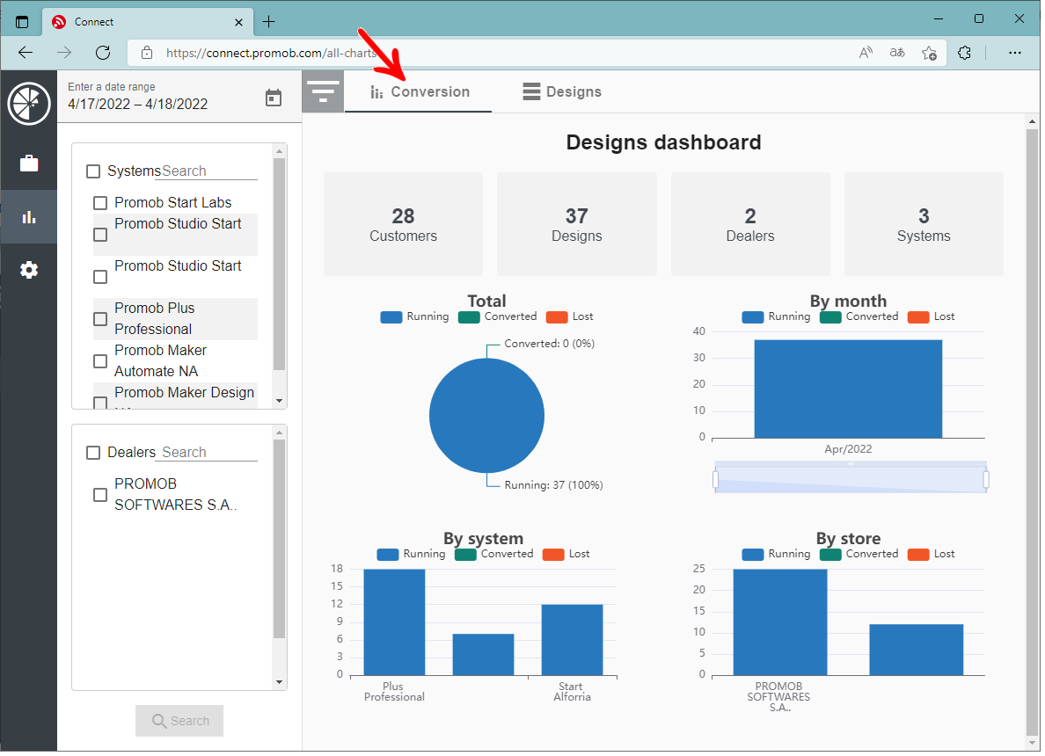Click the Start Alforria bar in By system
1045x756 pixels.
pos(574,642)
